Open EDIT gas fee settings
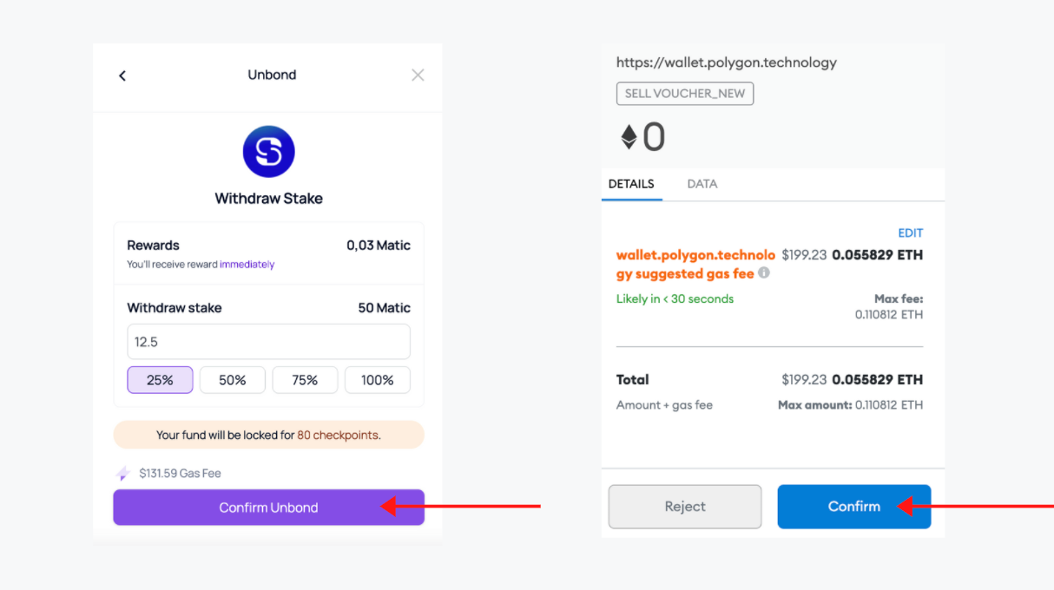The height and width of the screenshot is (590, 1054). click(x=910, y=233)
